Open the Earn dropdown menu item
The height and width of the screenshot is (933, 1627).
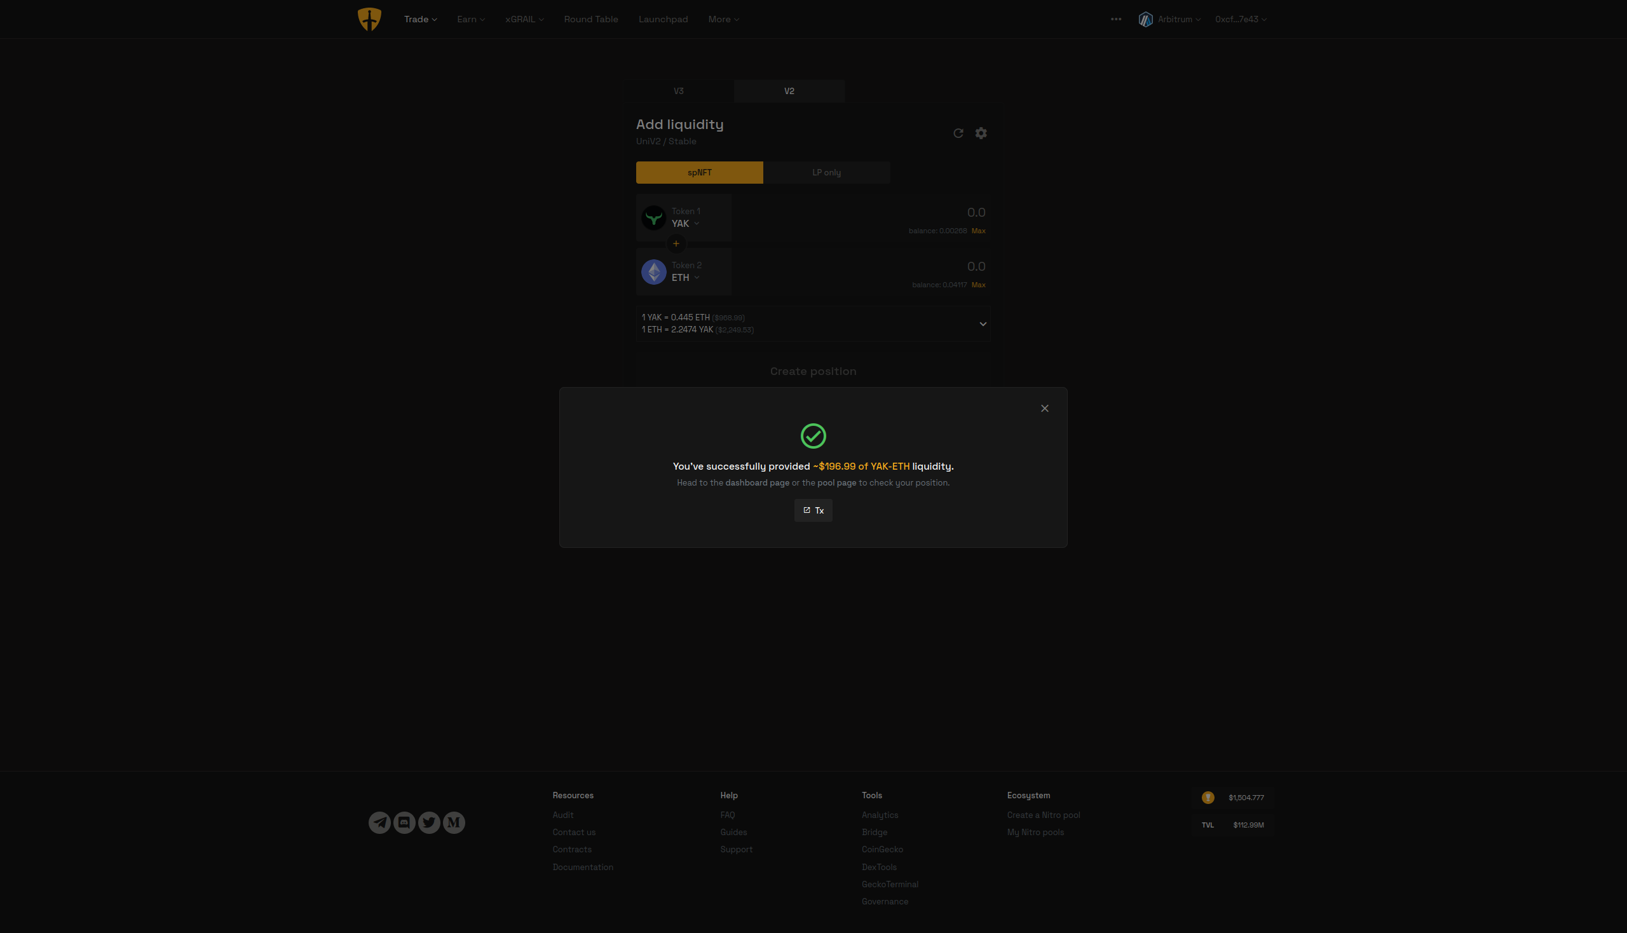click(x=469, y=20)
